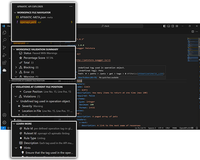Collapse the Violations (1) node

click(x=16, y=96)
